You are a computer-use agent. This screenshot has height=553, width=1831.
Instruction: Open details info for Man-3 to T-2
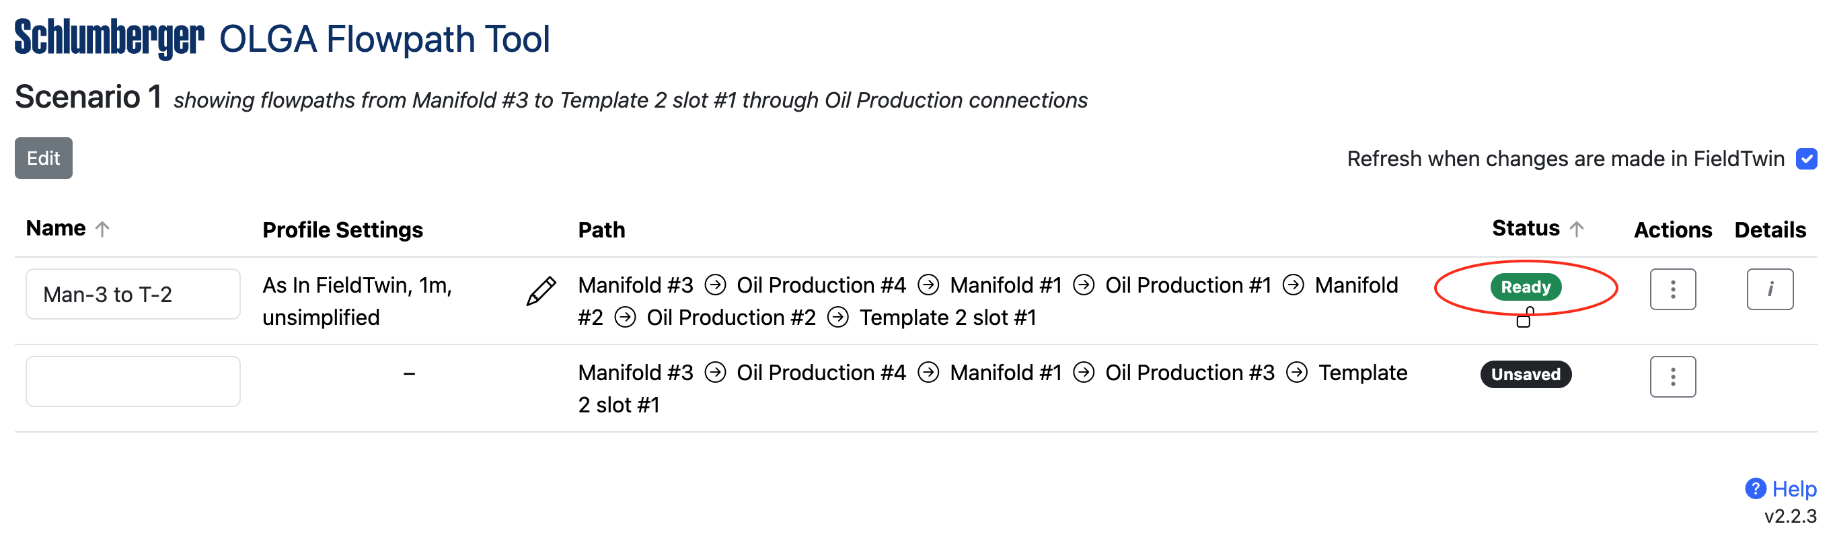pos(1770,289)
